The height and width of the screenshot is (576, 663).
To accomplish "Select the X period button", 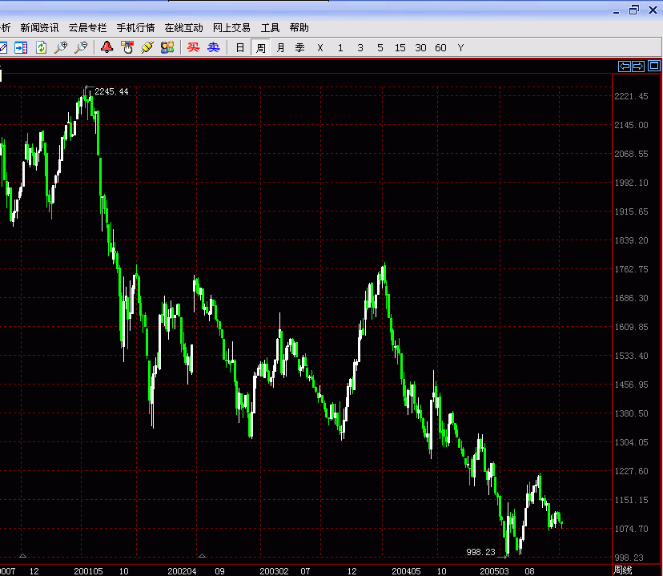I will (320, 48).
